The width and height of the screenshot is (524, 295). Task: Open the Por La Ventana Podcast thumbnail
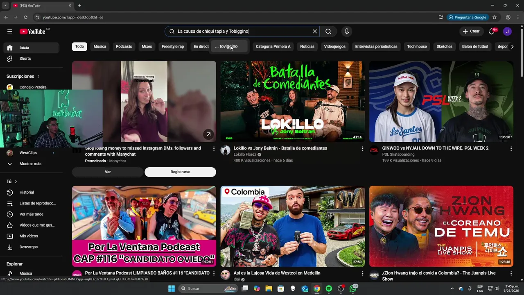[x=144, y=226]
